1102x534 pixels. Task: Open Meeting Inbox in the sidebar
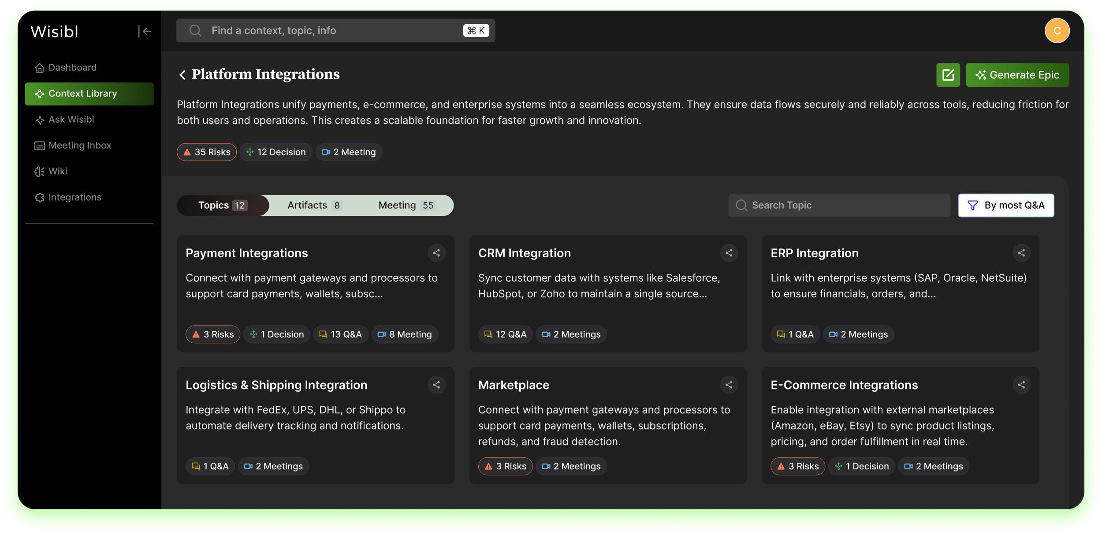pyautogui.click(x=80, y=145)
